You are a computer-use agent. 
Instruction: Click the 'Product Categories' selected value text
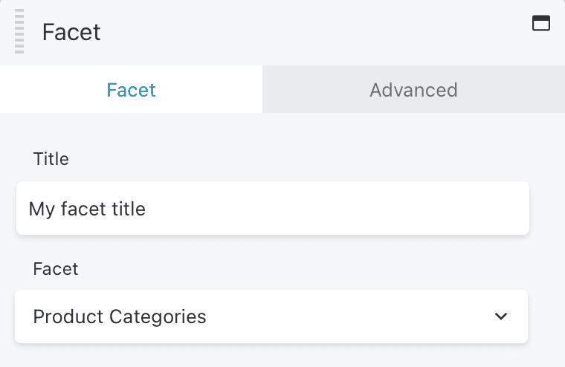(120, 316)
